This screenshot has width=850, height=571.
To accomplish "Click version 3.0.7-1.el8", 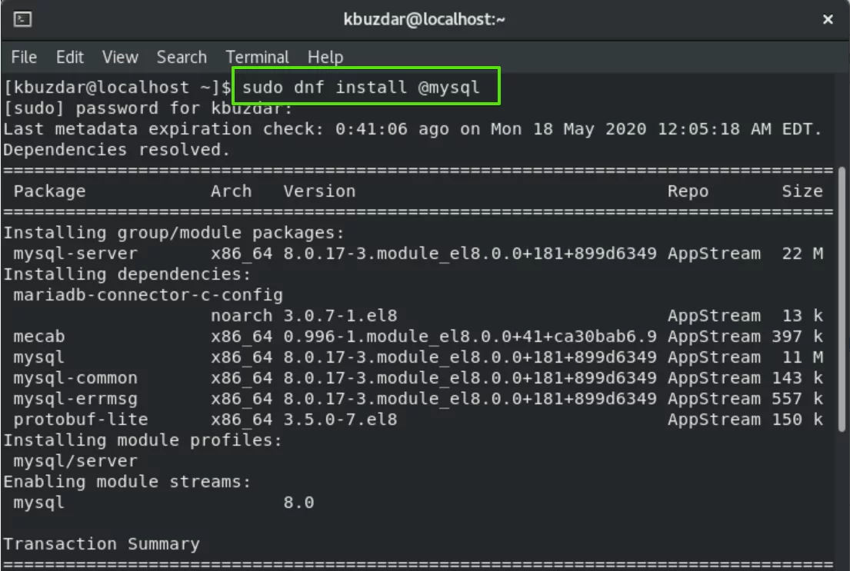I will pos(341,315).
